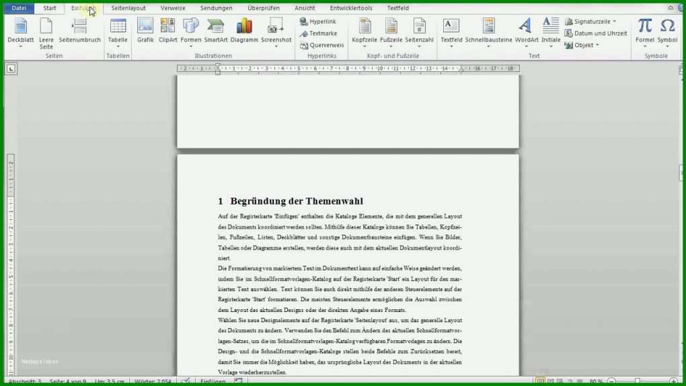Open the Fußzeile footer gallery
The image size is (686, 386).
click(x=391, y=33)
